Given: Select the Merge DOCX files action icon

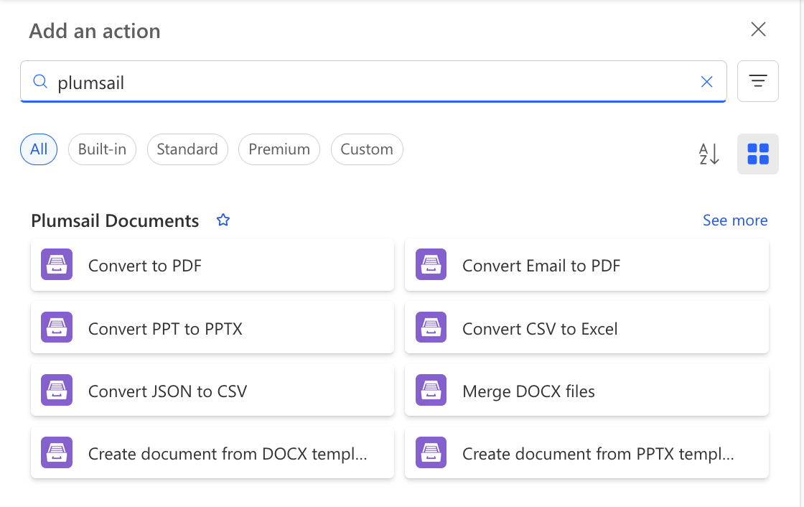Looking at the screenshot, I should pyautogui.click(x=431, y=390).
